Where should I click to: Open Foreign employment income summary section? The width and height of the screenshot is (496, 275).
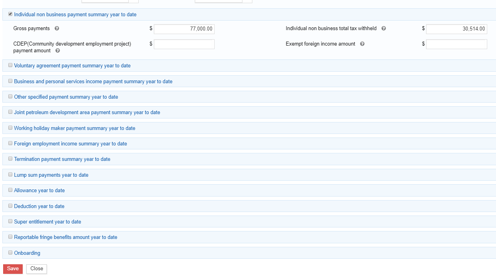coord(70,144)
